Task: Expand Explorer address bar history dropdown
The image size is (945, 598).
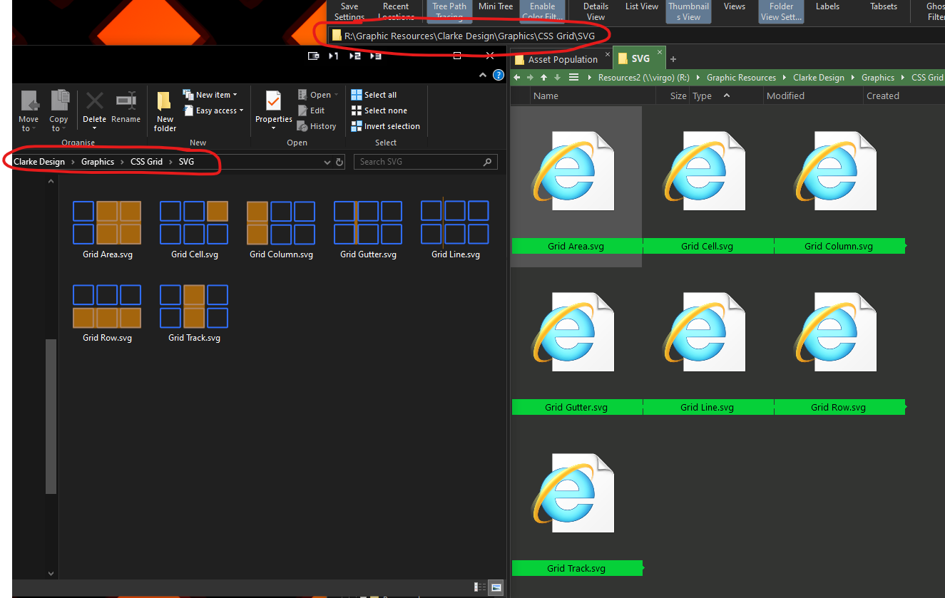Action: pyautogui.click(x=327, y=162)
